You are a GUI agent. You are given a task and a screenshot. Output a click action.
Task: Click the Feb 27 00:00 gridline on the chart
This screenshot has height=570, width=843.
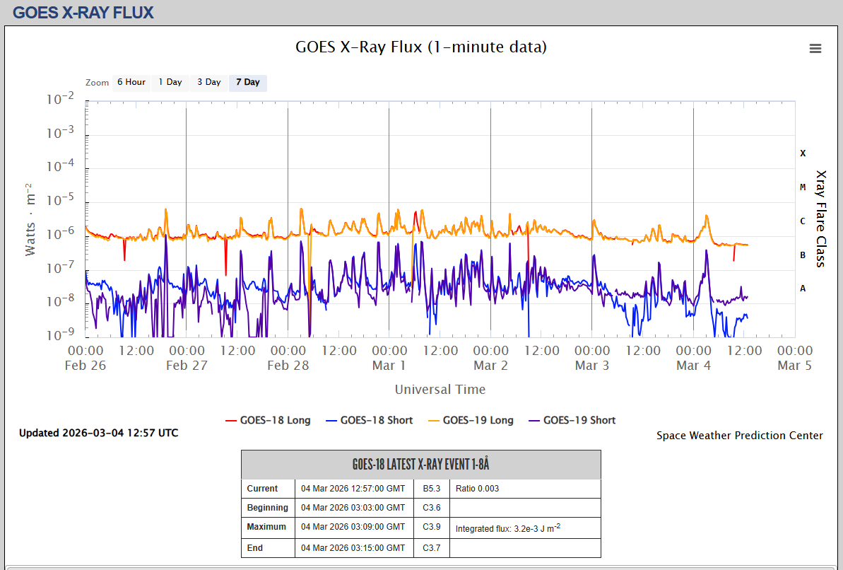[186, 177]
